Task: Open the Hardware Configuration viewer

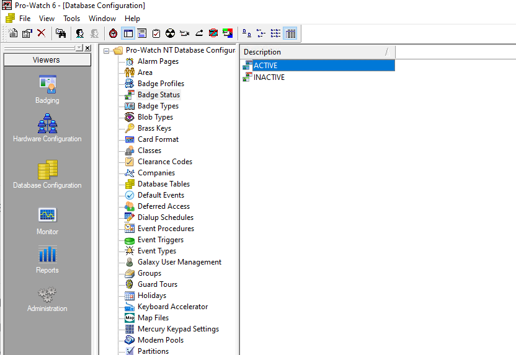Action: (47, 128)
